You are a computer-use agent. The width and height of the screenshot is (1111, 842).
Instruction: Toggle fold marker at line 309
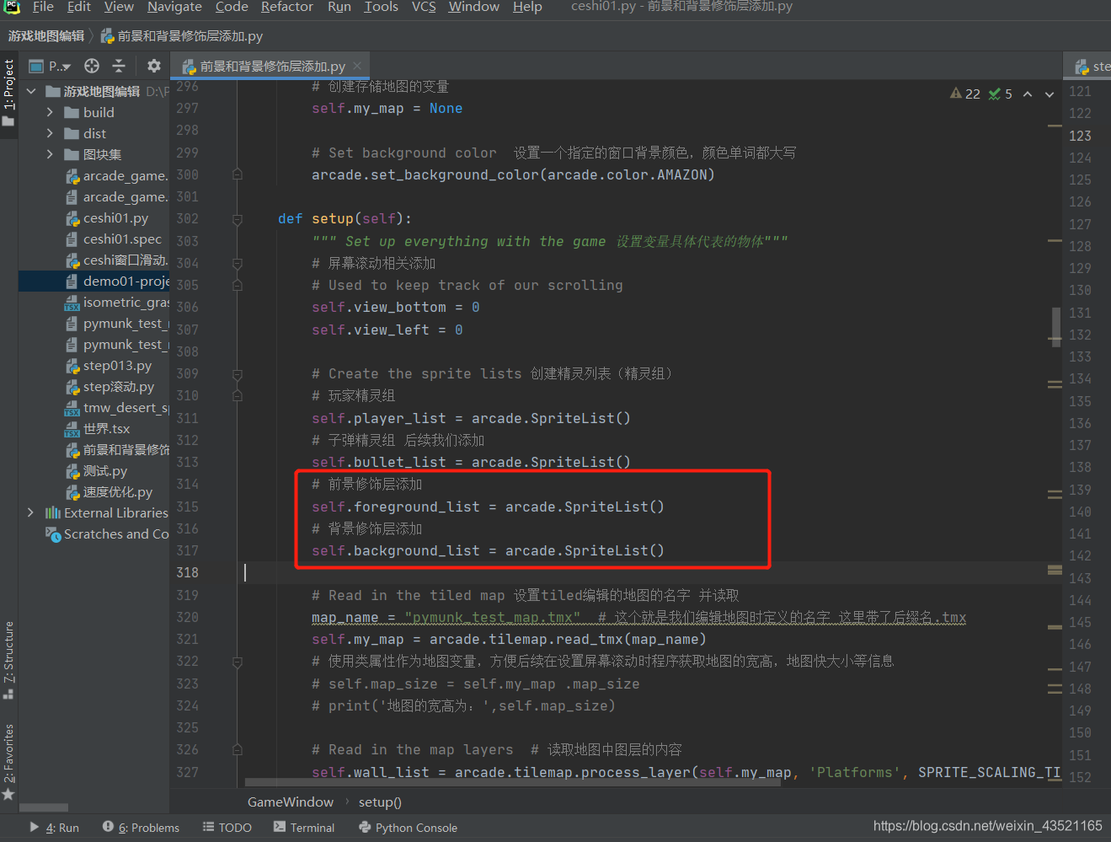click(238, 373)
